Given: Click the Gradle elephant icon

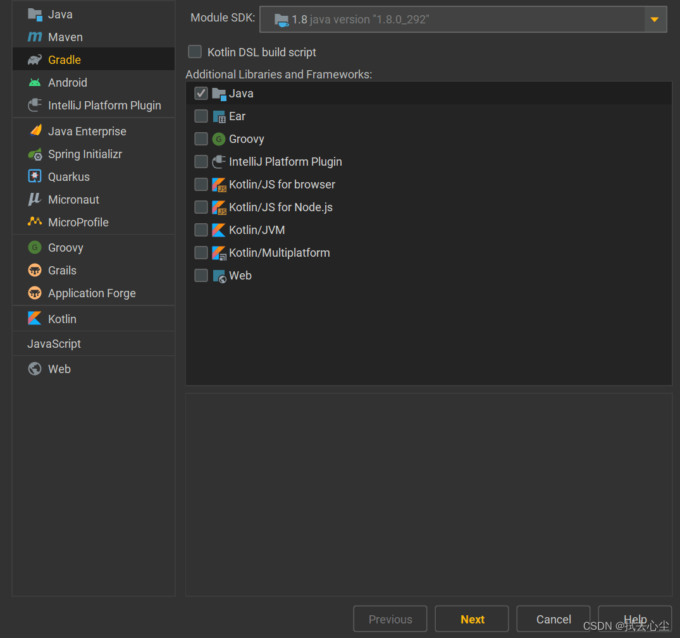Looking at the screenshot, I should (x=35, y=60).
